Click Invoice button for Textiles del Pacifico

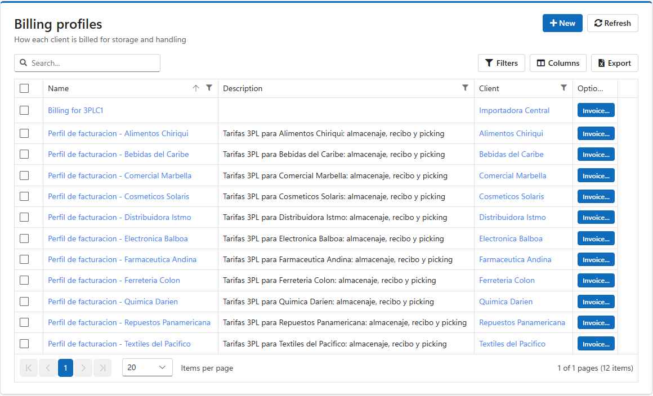[596, 344]
